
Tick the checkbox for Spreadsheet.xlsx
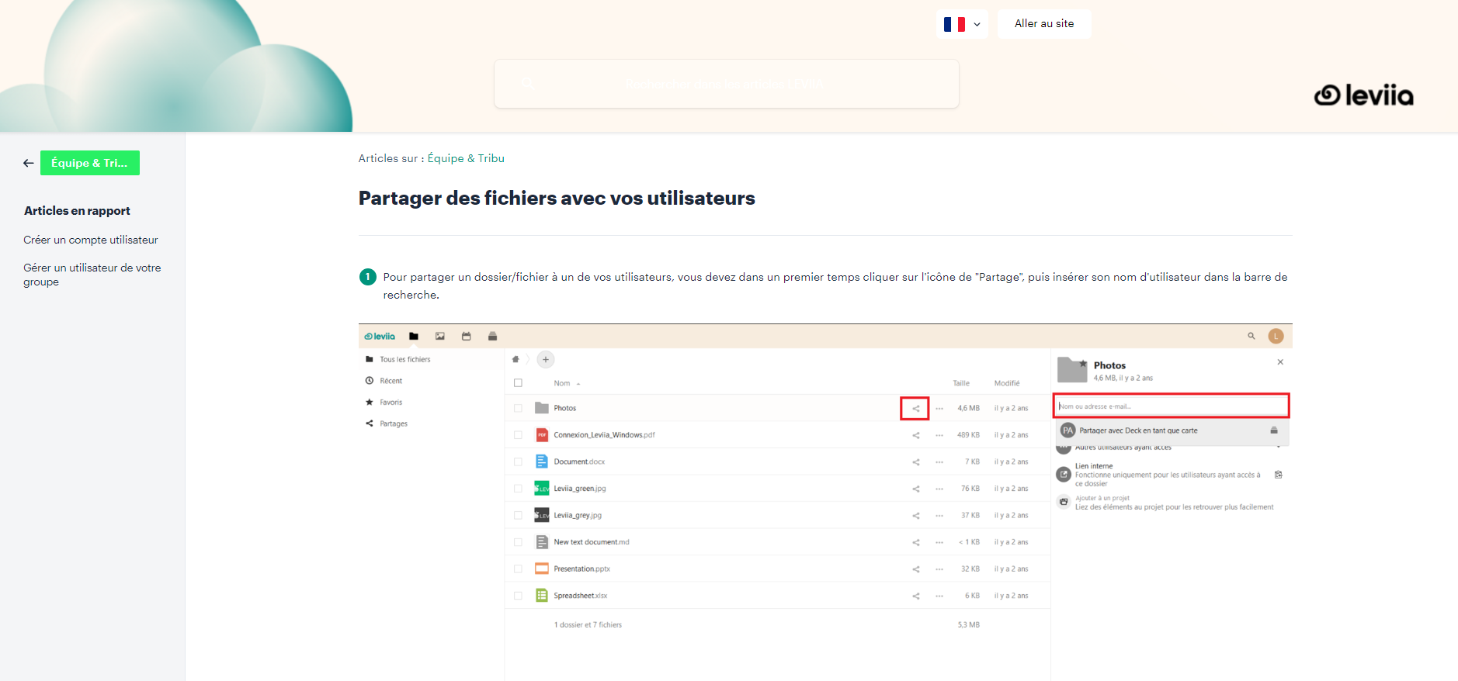518,596
